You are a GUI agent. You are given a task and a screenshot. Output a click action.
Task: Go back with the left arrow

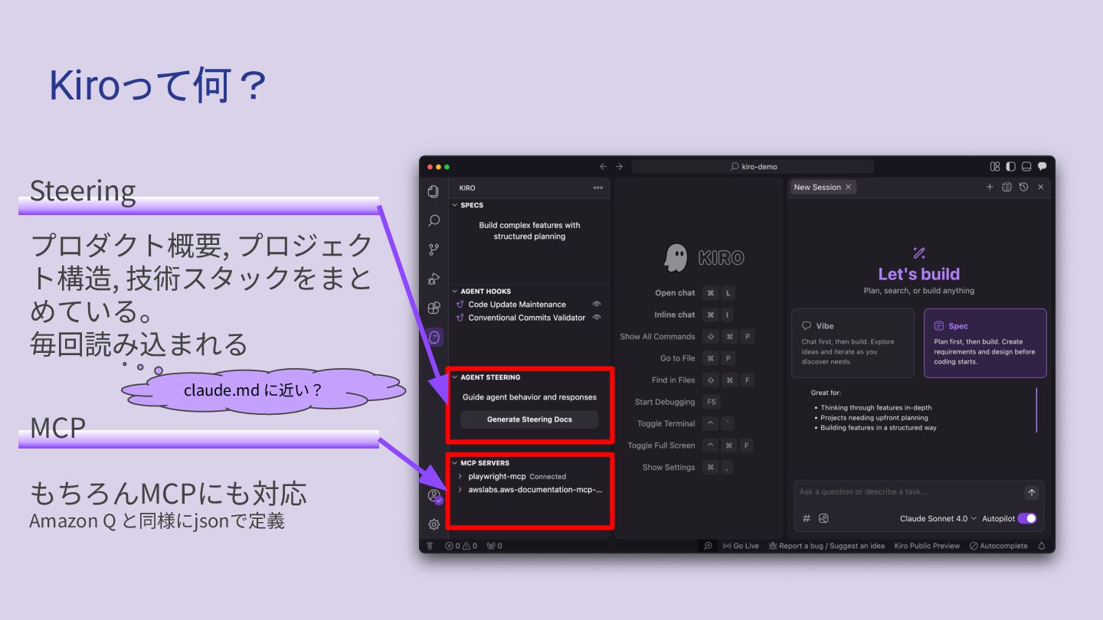[x=603, y=166]
